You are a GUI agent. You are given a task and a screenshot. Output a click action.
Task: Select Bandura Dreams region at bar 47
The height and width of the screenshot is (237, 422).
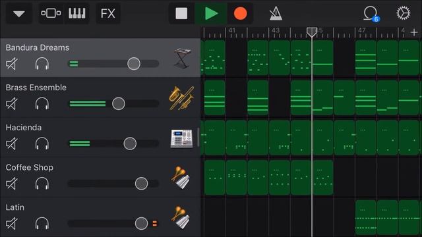(366, 58)
